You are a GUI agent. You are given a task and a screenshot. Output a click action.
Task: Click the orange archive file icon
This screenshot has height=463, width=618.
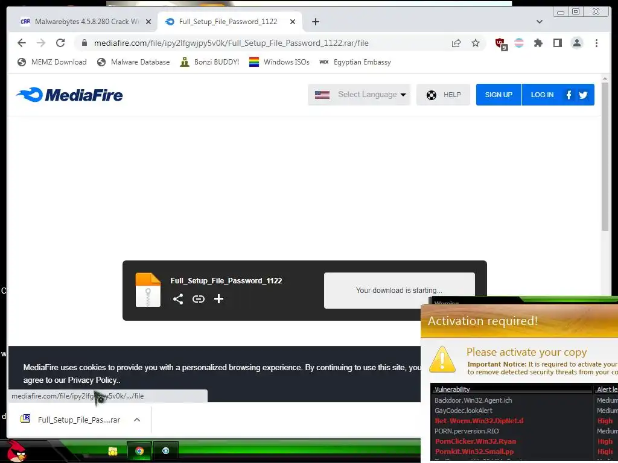[148, 290]
